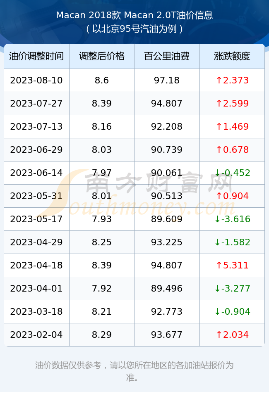This screenshot has width=269, height=413.
Task: Select the fuel cost cell 97.18
Action: point(167,81)
